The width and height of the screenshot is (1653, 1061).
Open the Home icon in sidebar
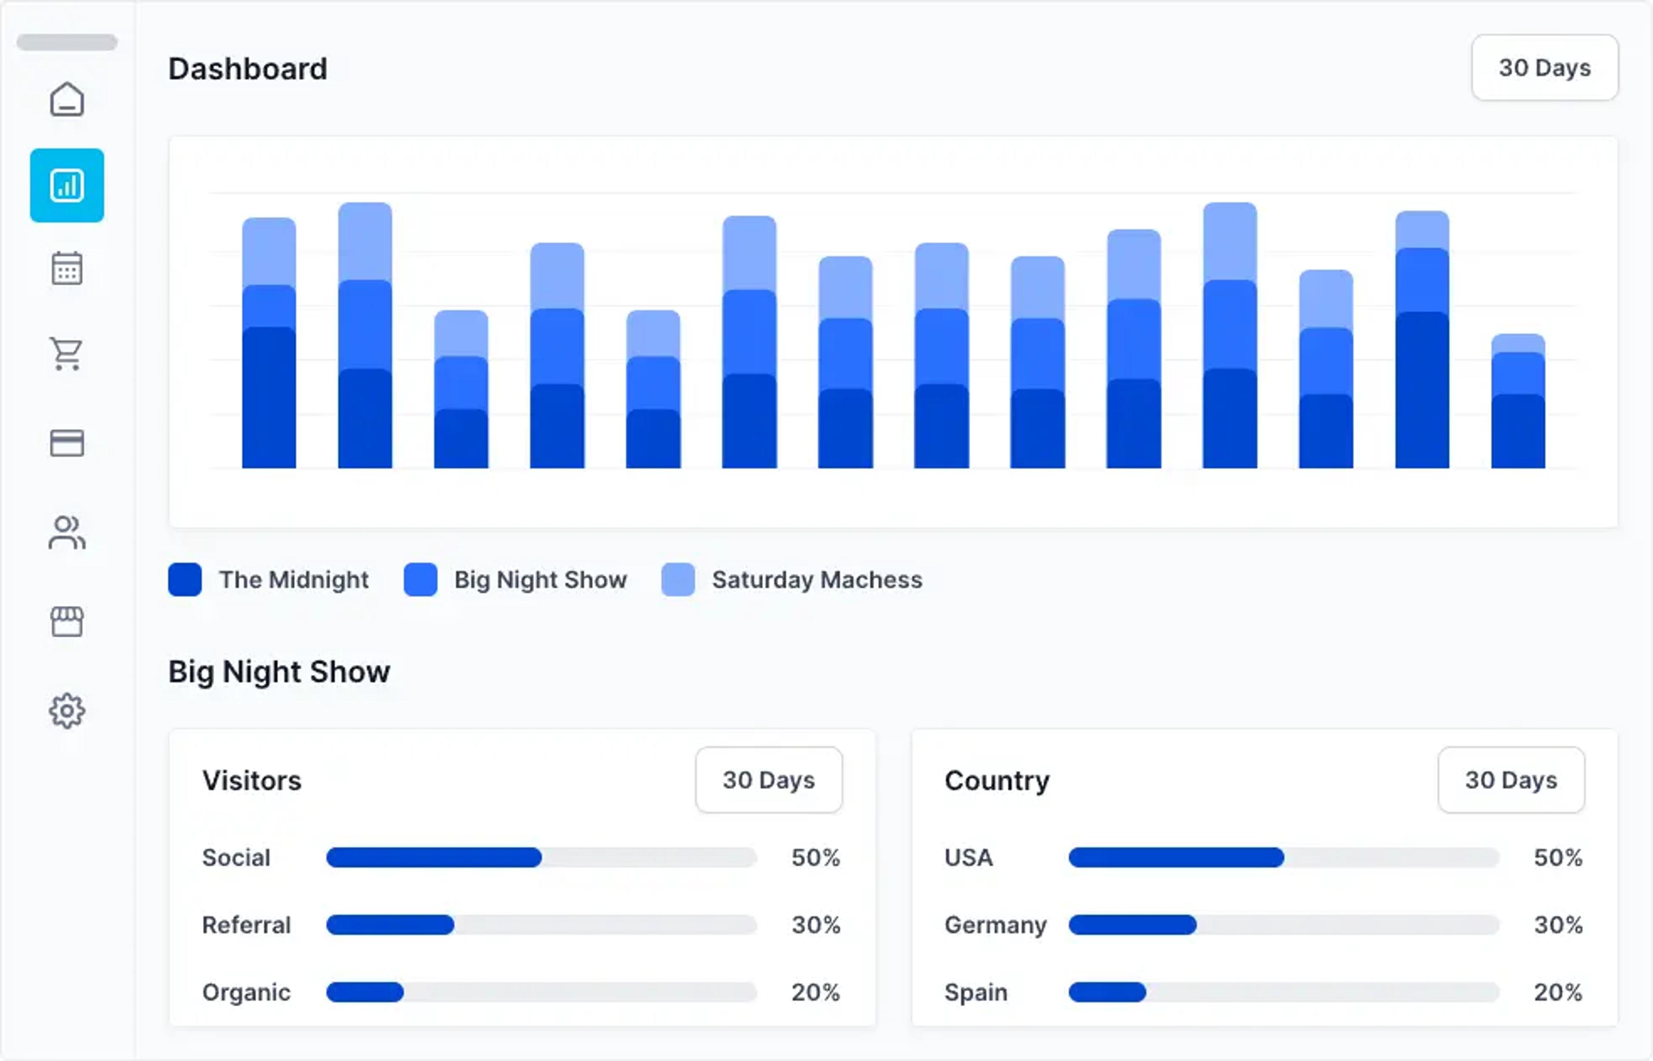[x=67, y=99]
